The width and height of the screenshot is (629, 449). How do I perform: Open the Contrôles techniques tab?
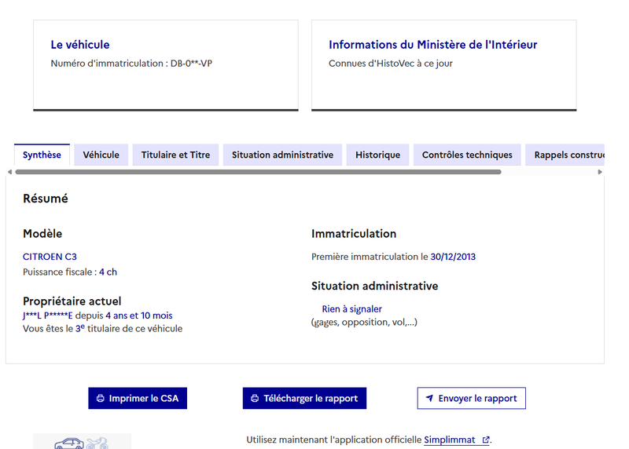[x=467, y=155]
